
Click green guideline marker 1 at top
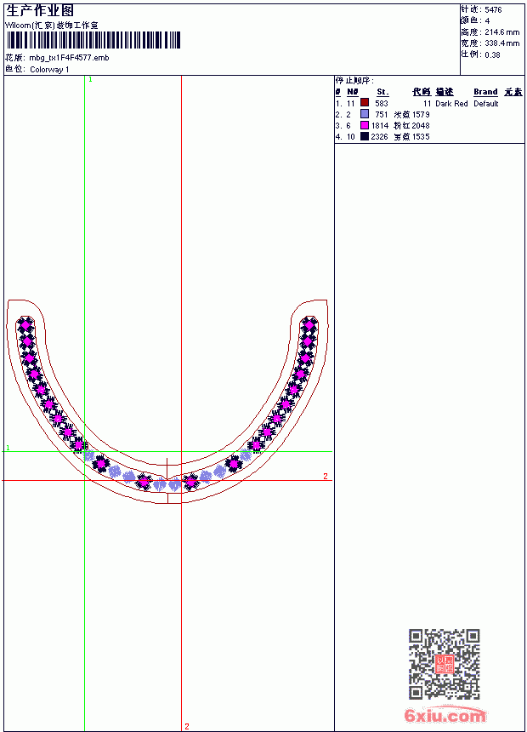[x=90, y=80]
